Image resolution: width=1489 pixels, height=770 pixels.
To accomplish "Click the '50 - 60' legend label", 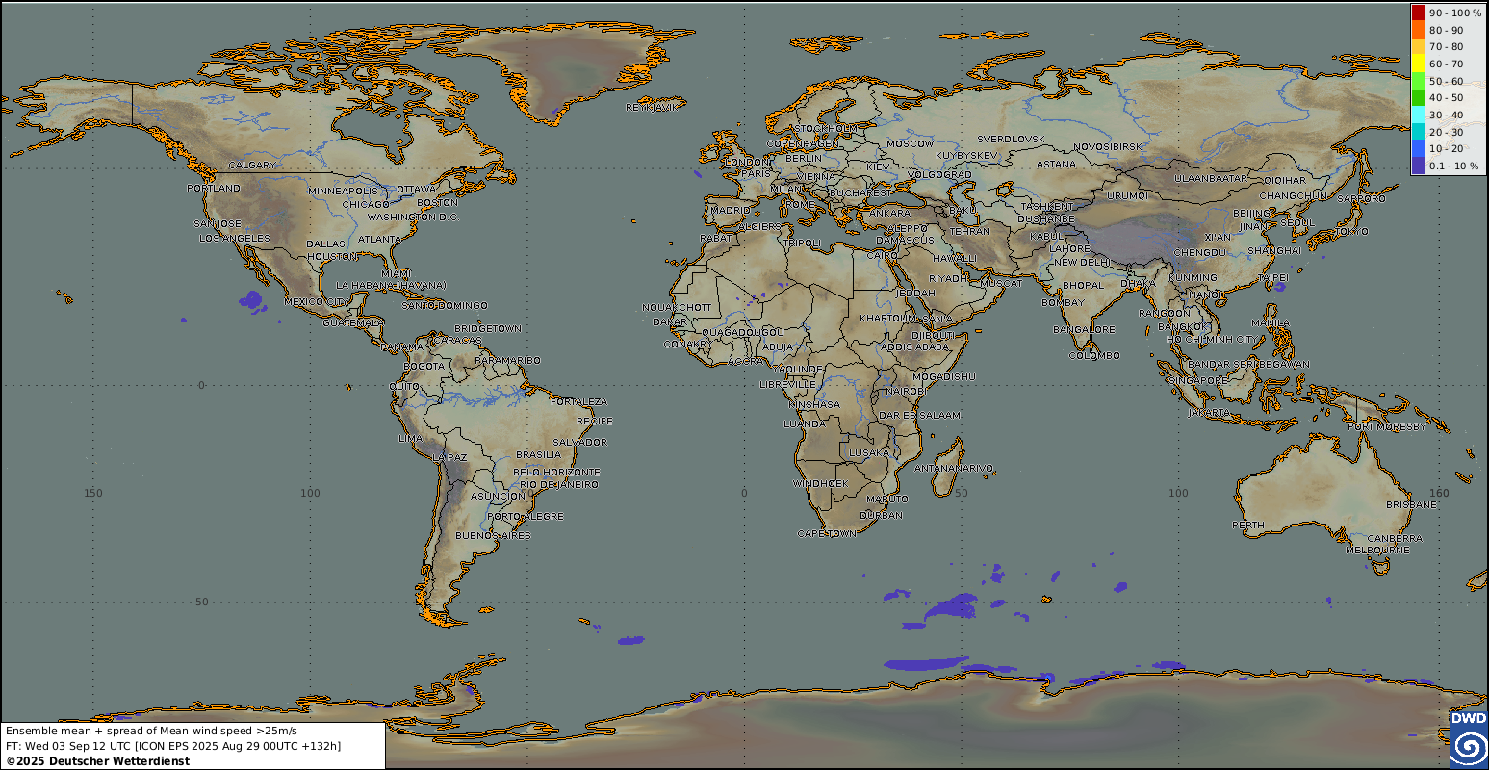I will pyautogui.click(x=1447, y=81).
